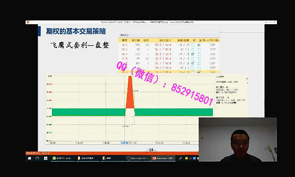Click the PowerPoint taskbar button

162,159
